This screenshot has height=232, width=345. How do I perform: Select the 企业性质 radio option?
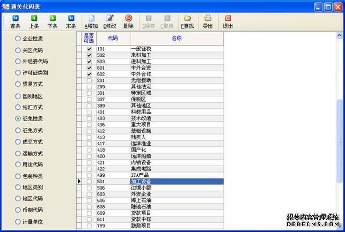[x=18, y=39]
